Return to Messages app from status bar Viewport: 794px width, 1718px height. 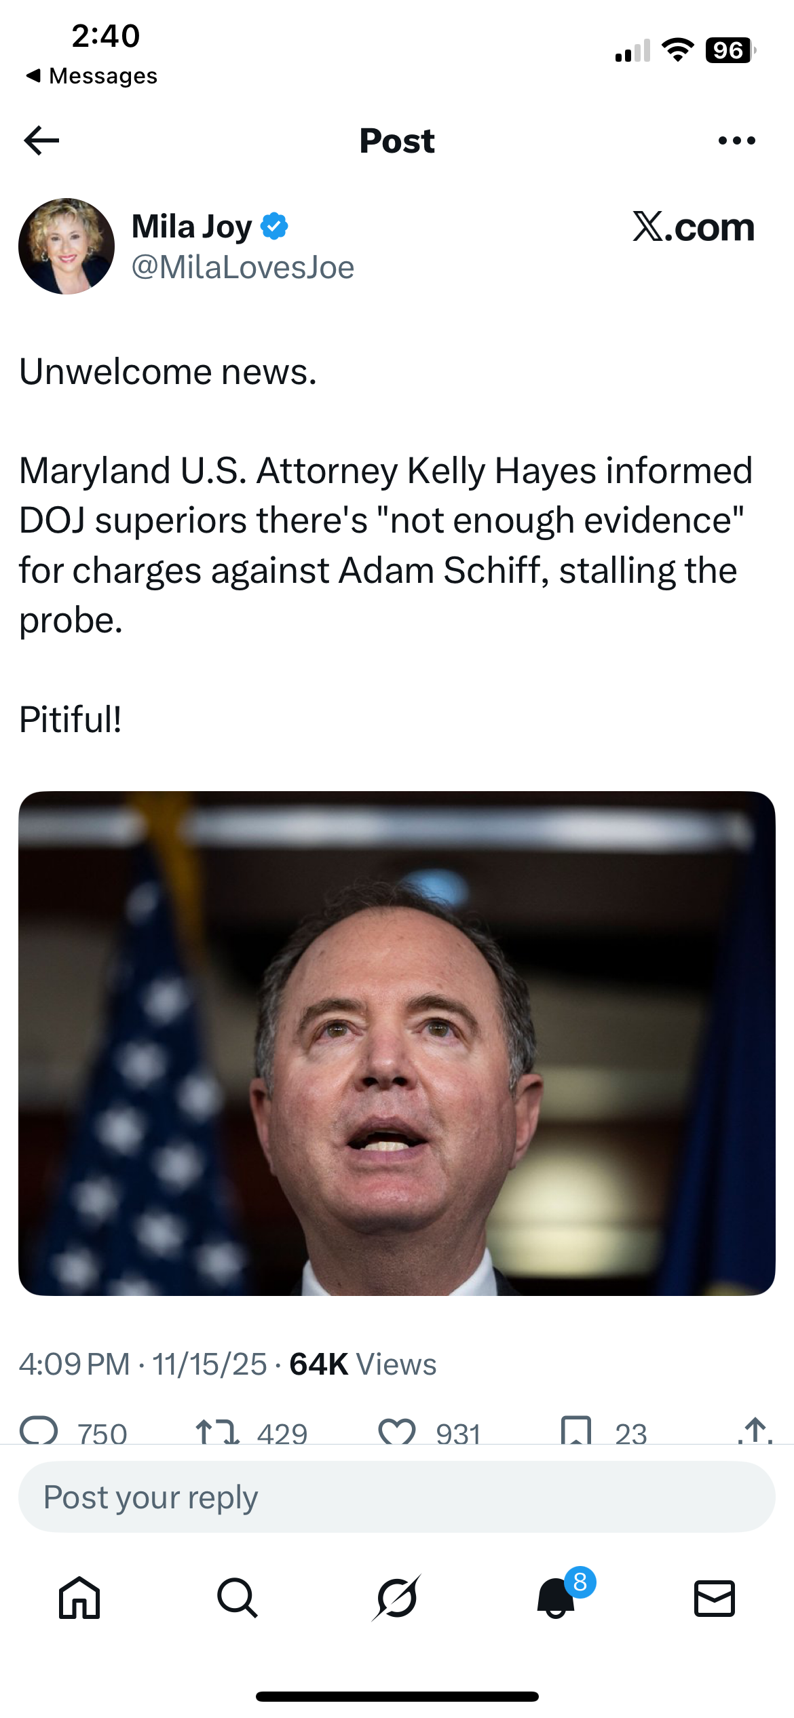coord(92,76)
